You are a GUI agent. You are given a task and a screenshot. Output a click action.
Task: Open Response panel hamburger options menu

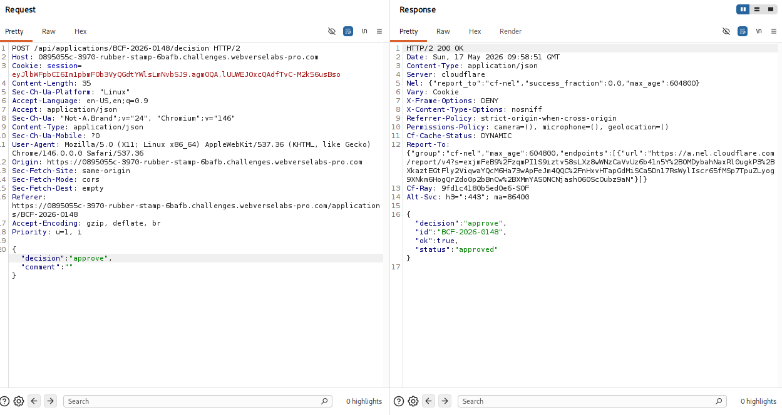click(x=774, y=31)
